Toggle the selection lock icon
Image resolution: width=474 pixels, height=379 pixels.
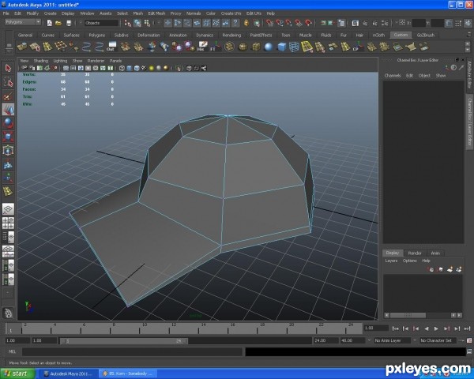click(x=246, y=23)
